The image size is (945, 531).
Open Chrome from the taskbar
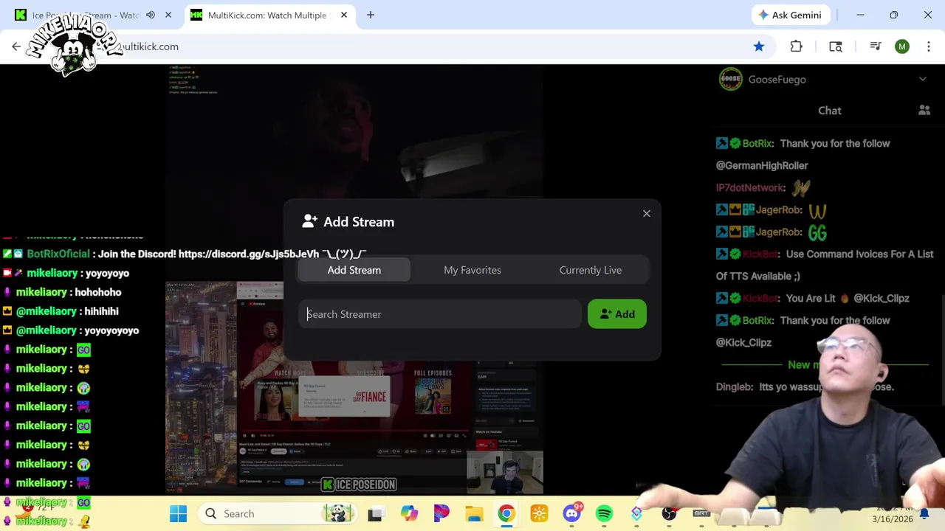[506, 513]
